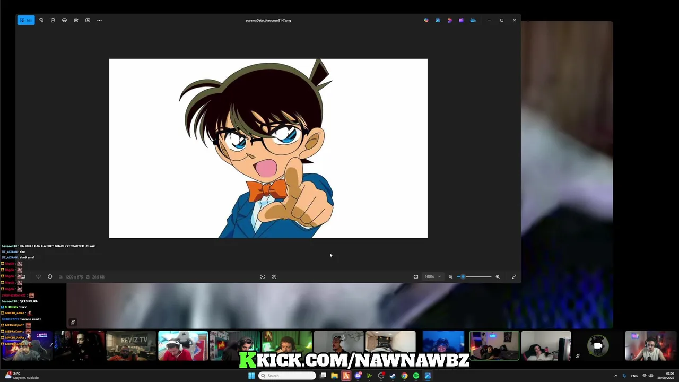Click the first icon at bottom center of Photos
The width and height of the screenshot is (679, 382).
coord(262,276)
